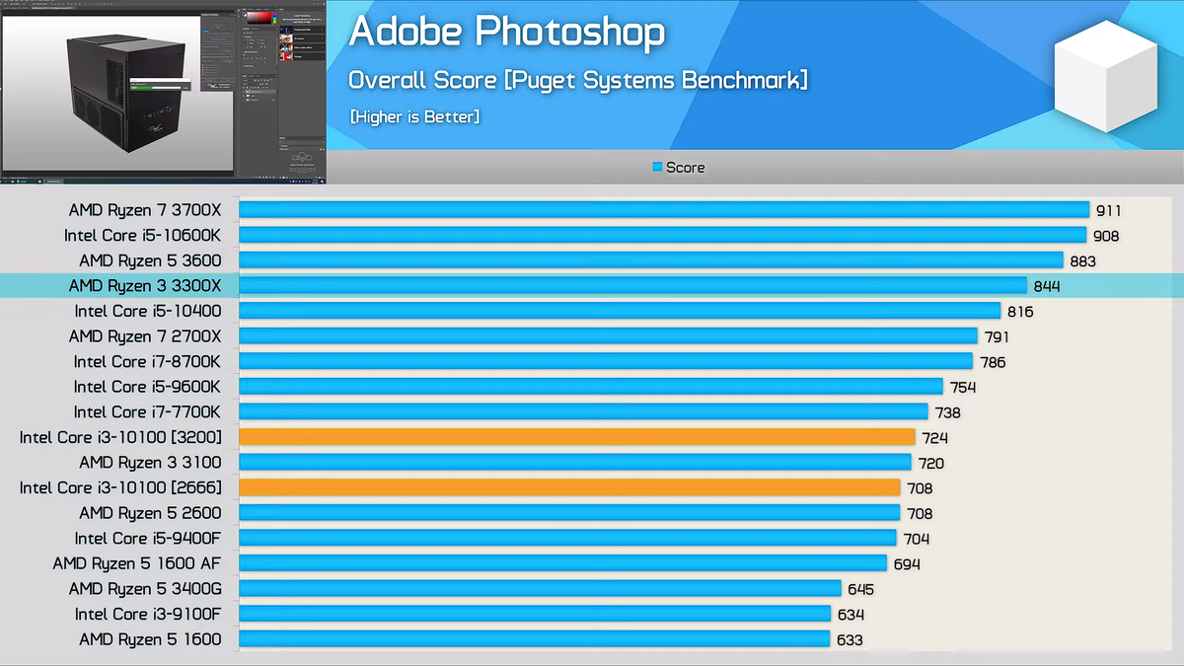Image resolution: width=1184 pixels, height=666 pixels.
Task: Click the Higher is Better note
Action: point(414,116)
